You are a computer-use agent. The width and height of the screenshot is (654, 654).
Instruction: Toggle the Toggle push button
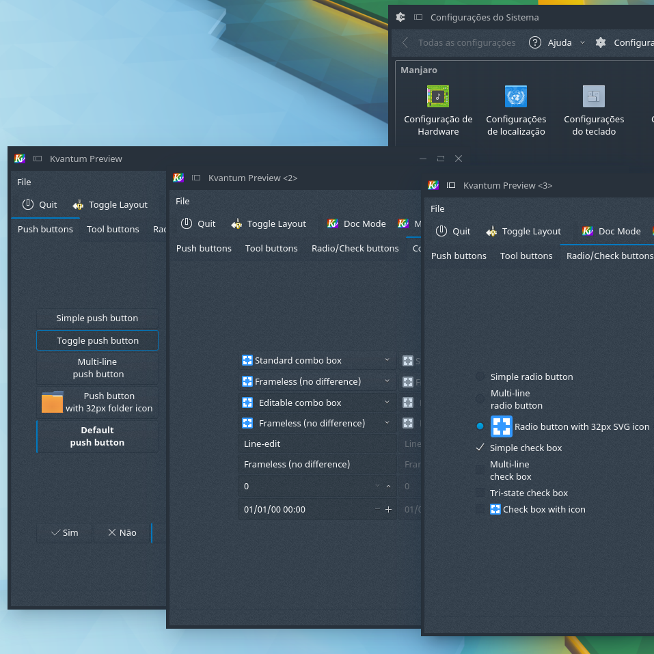(x=97, y=340)
